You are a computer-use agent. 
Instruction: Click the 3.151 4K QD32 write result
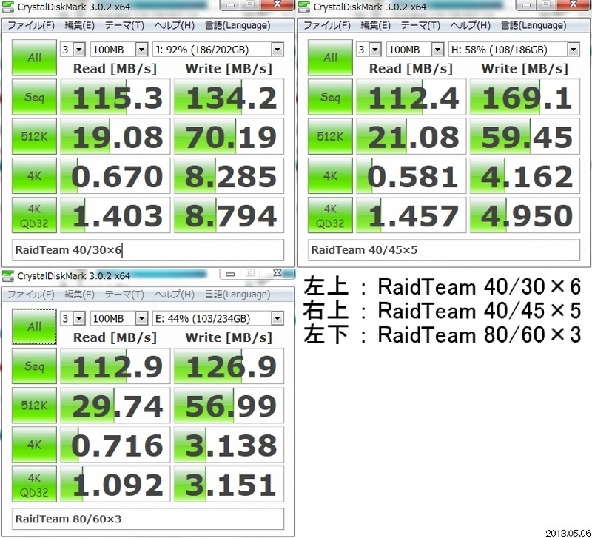(x=229, y=484)
